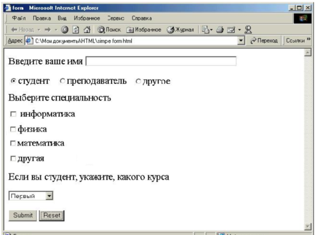
Task: Open the Messenger person icon
Action: coord(248,30)
